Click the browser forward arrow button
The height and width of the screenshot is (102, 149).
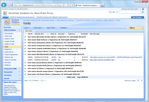(8, 5)
